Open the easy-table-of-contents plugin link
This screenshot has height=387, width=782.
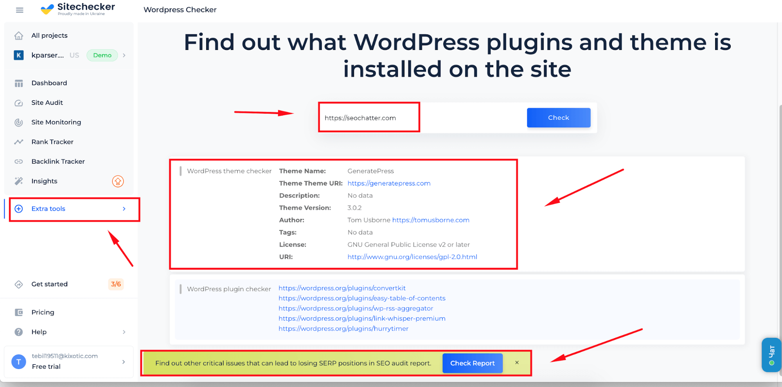[x=362, y=298]
